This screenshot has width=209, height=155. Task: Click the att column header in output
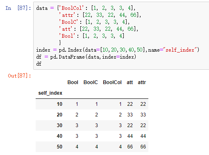click(129, 82)
